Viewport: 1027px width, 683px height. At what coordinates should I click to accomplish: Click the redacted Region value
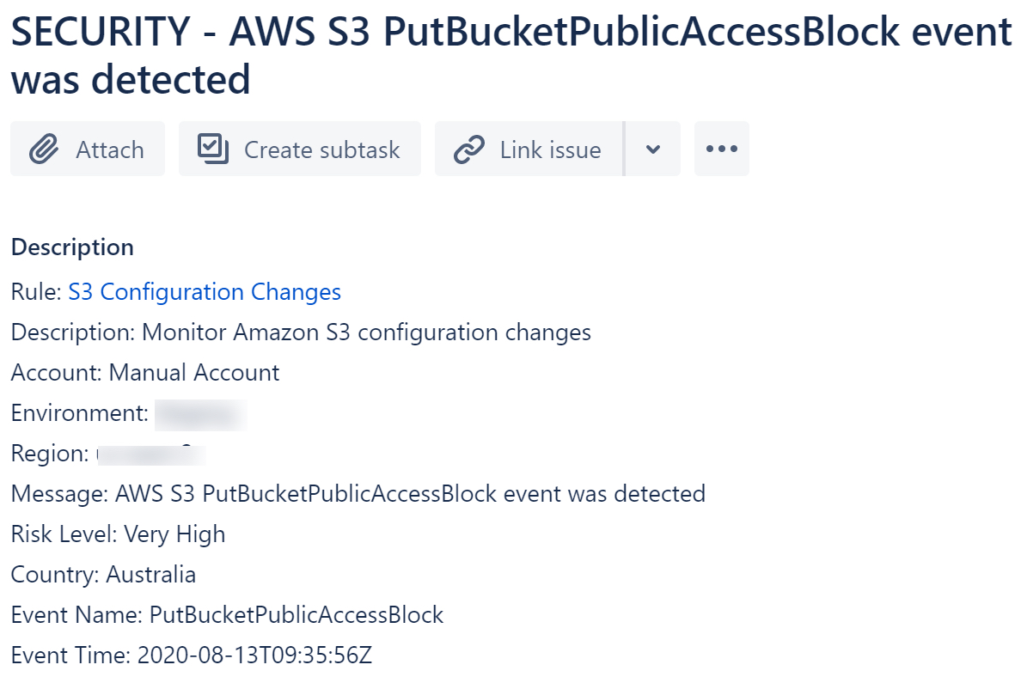[x=155, y=454]
